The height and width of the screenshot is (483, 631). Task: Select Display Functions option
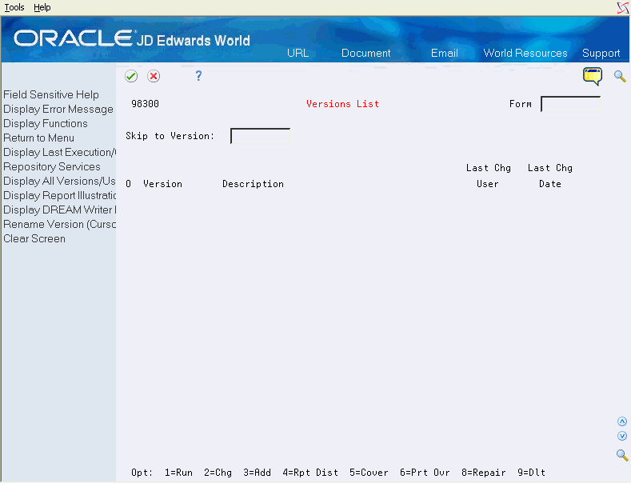[x=46, y=124]
